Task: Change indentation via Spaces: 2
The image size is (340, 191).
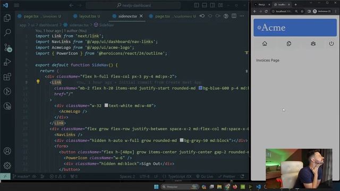Action: tap(127, 176)
